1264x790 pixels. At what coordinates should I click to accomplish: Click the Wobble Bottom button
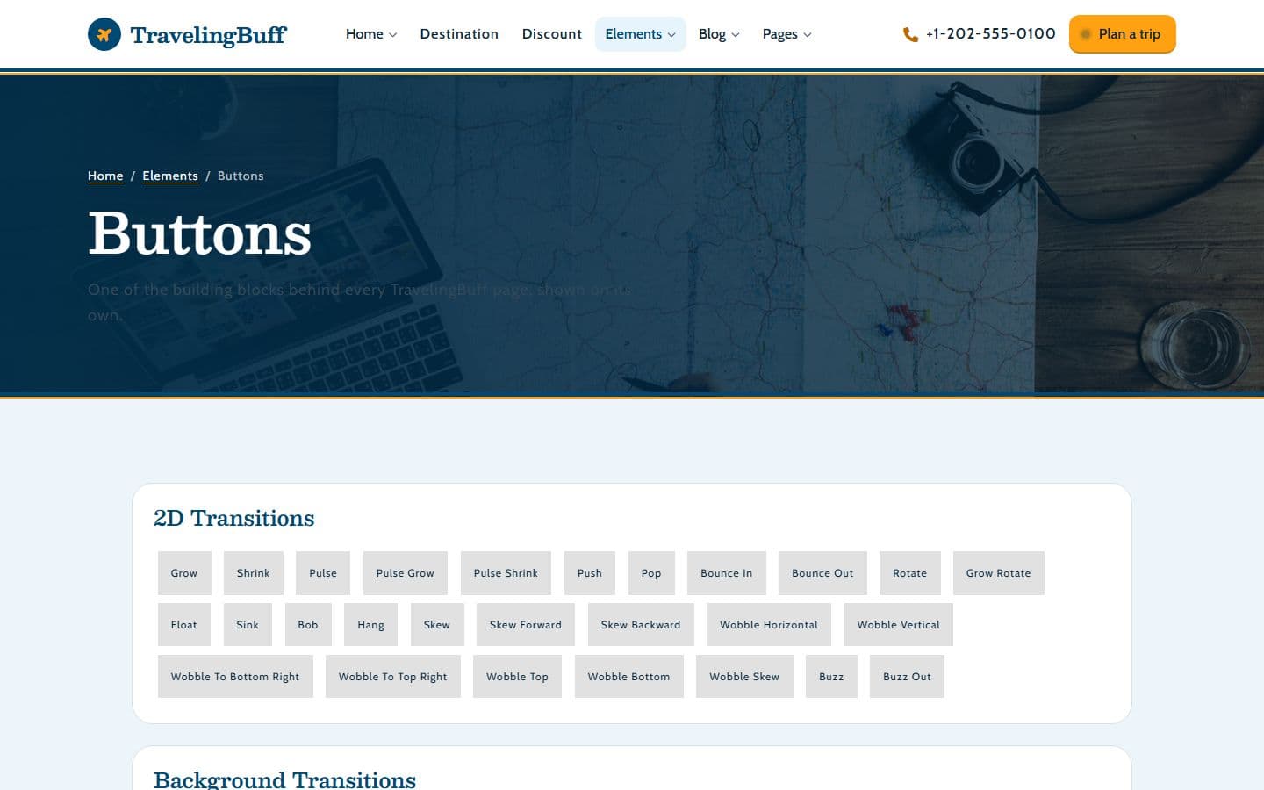pyautogui.click(x=629, y=677)
